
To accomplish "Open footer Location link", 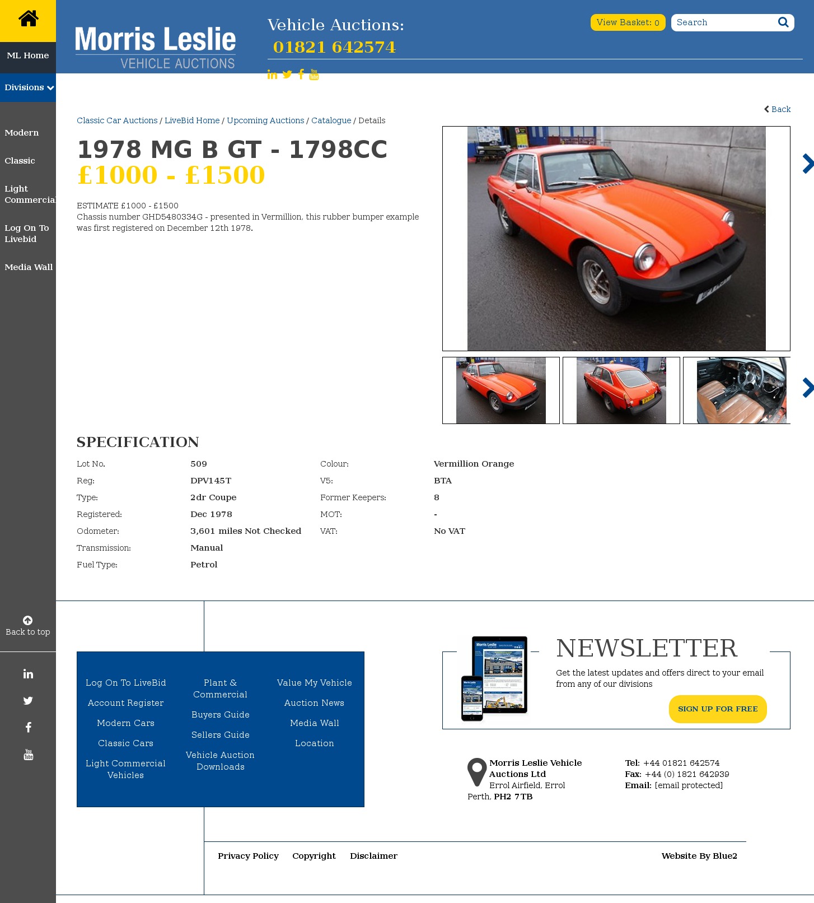I will (x=315, y=743).
